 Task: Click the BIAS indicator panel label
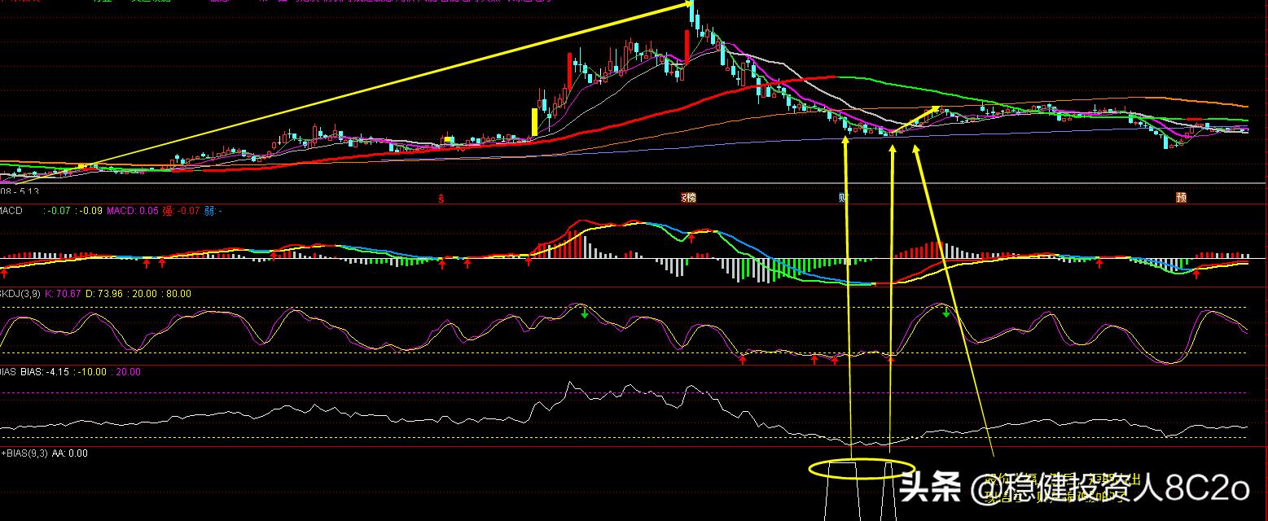pyautogui.click(x=8, y=372)
